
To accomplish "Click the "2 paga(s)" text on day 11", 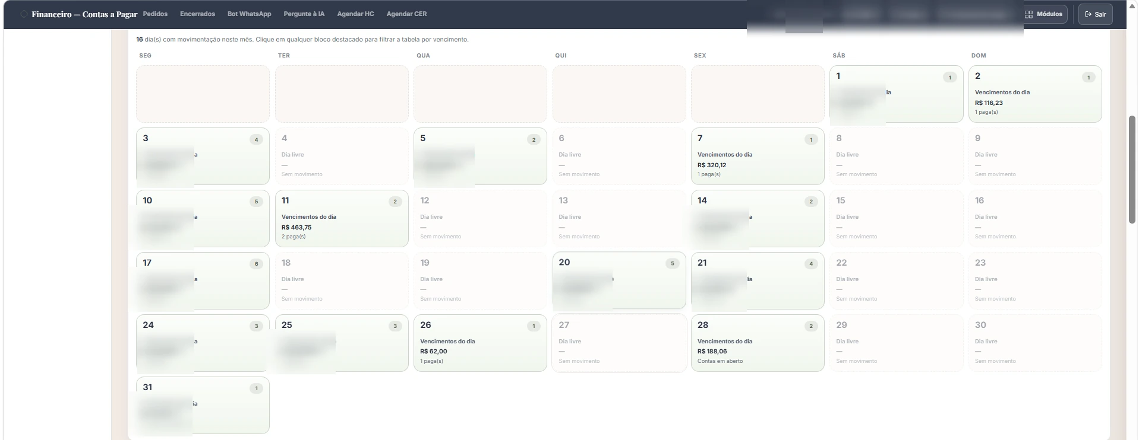I will click(x=294, y=237).
